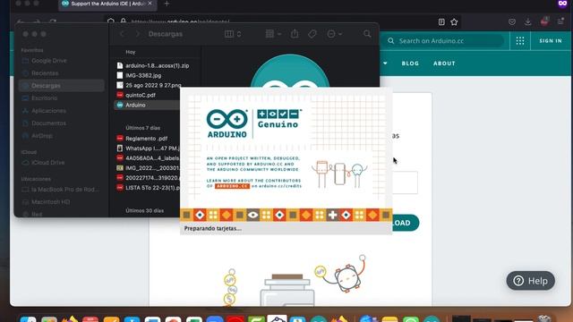This screenshot has width=573, height=322.
Task: Open the BLOG menu item
Action: (x=410, y=64)
